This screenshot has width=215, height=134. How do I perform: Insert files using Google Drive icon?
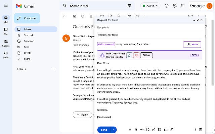(x=154, y=129)
